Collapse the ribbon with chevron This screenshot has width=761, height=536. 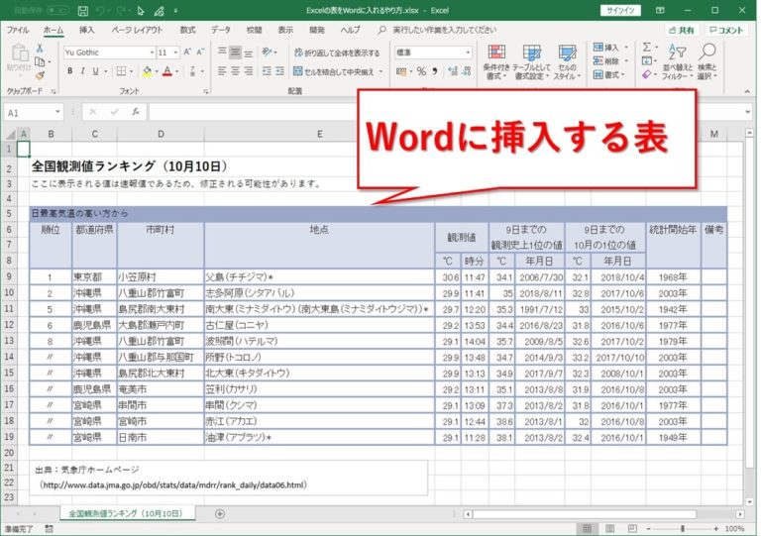[x=747, y=91]
